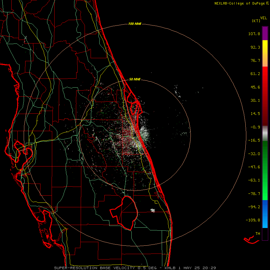The image size is (270, 270).
Task: Click the 45.6 legend value
Action: point(255,87)
